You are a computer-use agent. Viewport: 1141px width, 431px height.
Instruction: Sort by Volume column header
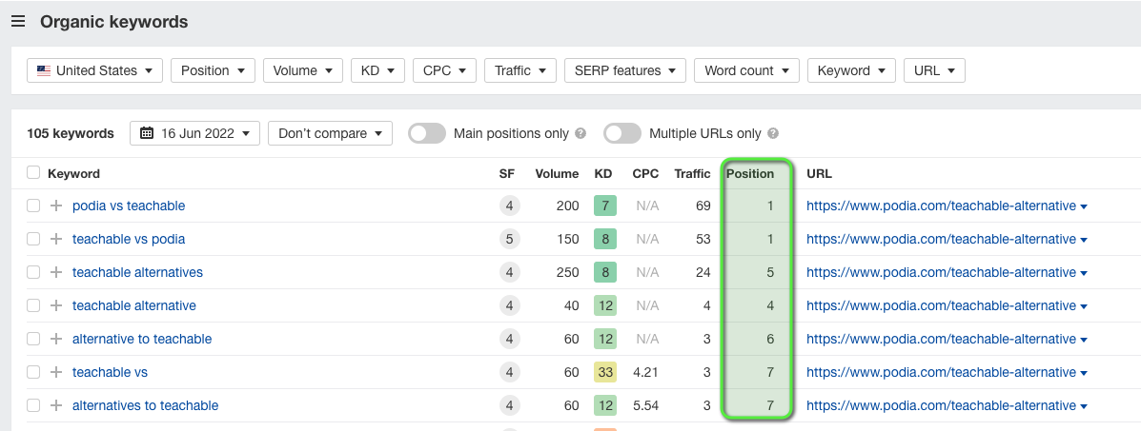tap(557, 174)
